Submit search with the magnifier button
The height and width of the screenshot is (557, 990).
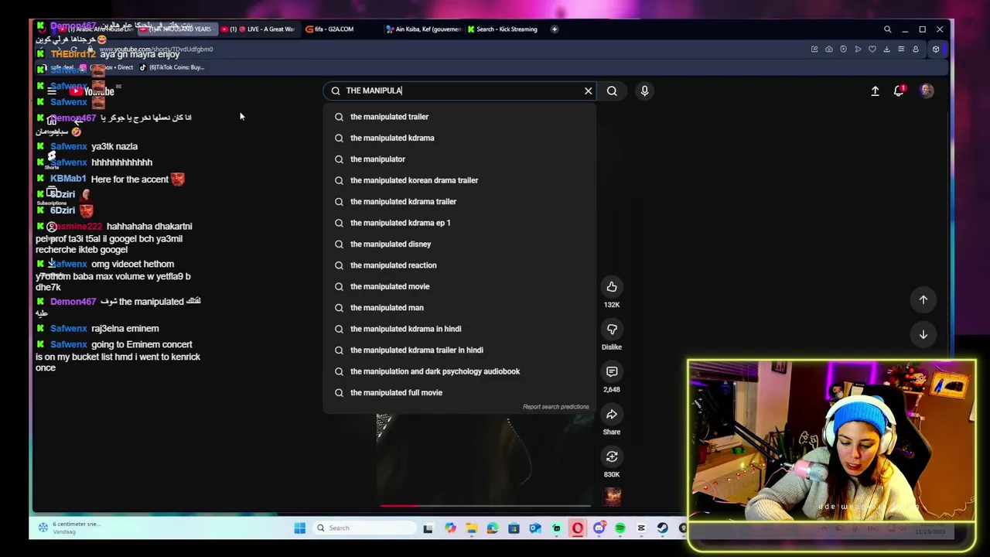612,91
